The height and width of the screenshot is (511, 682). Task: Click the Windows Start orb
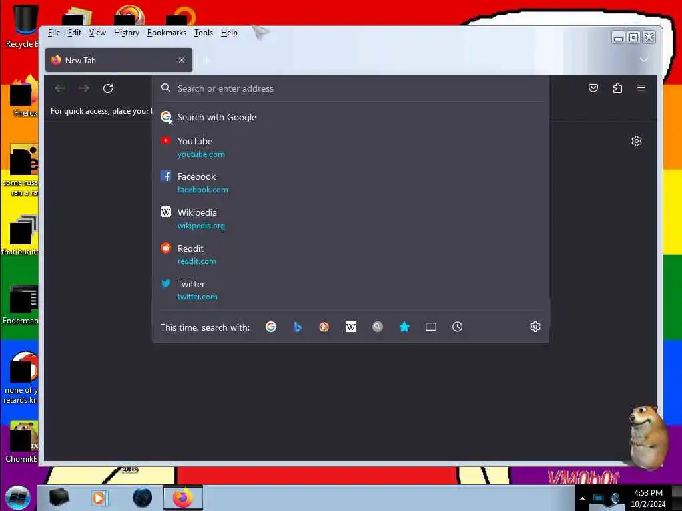point(17,498)
